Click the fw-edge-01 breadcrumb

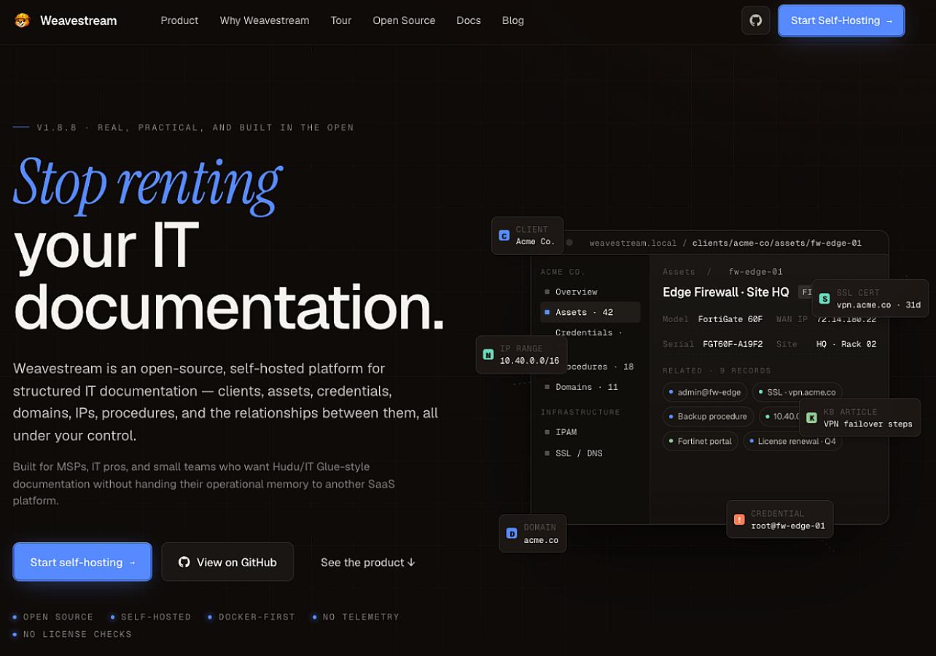756,272
